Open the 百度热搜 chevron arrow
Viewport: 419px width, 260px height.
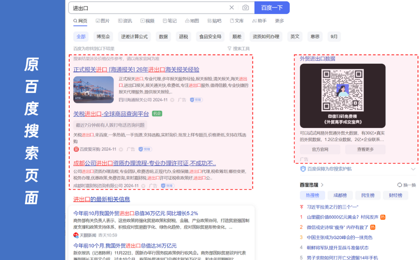[x=322, y=185]
